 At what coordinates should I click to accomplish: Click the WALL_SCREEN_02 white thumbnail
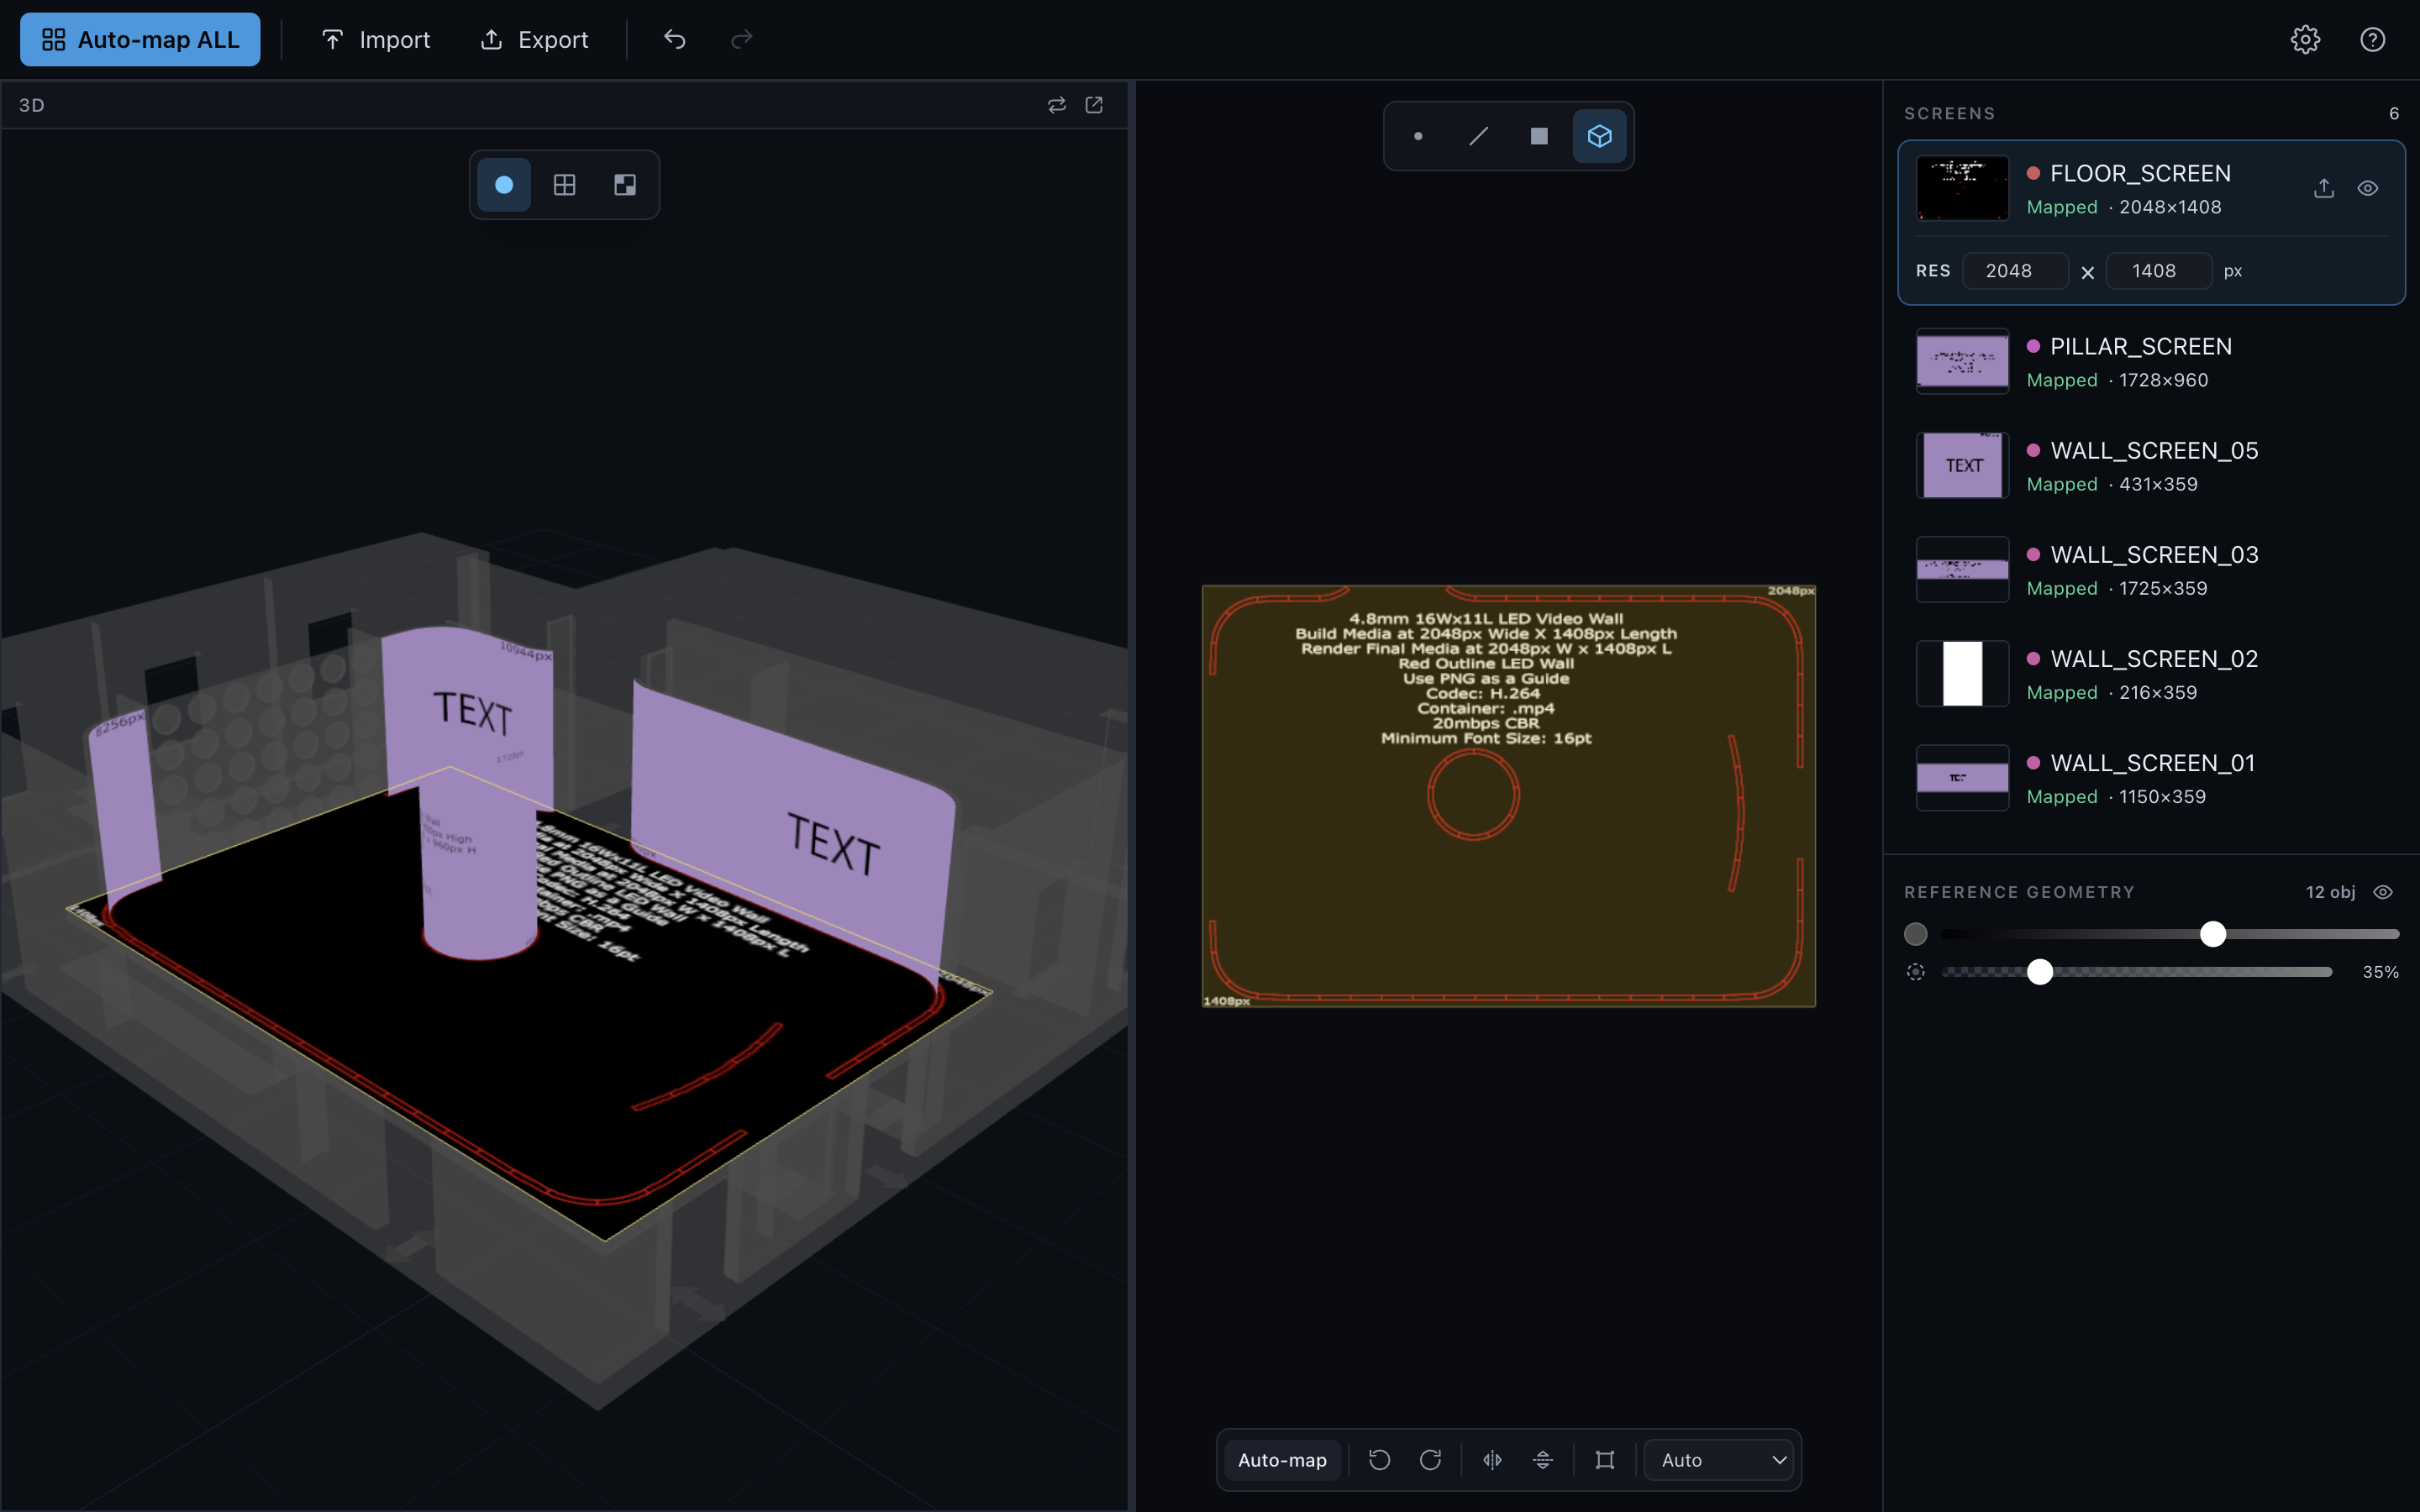point(1962,673)
